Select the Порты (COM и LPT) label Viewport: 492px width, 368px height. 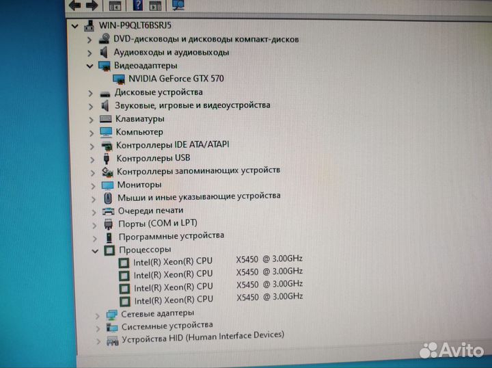(158, 223)
